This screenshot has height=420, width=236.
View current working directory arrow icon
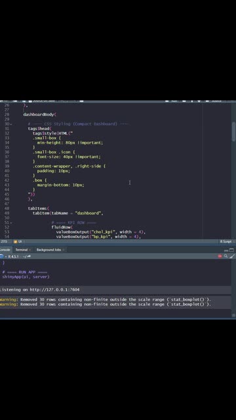[x=29, y=257]
